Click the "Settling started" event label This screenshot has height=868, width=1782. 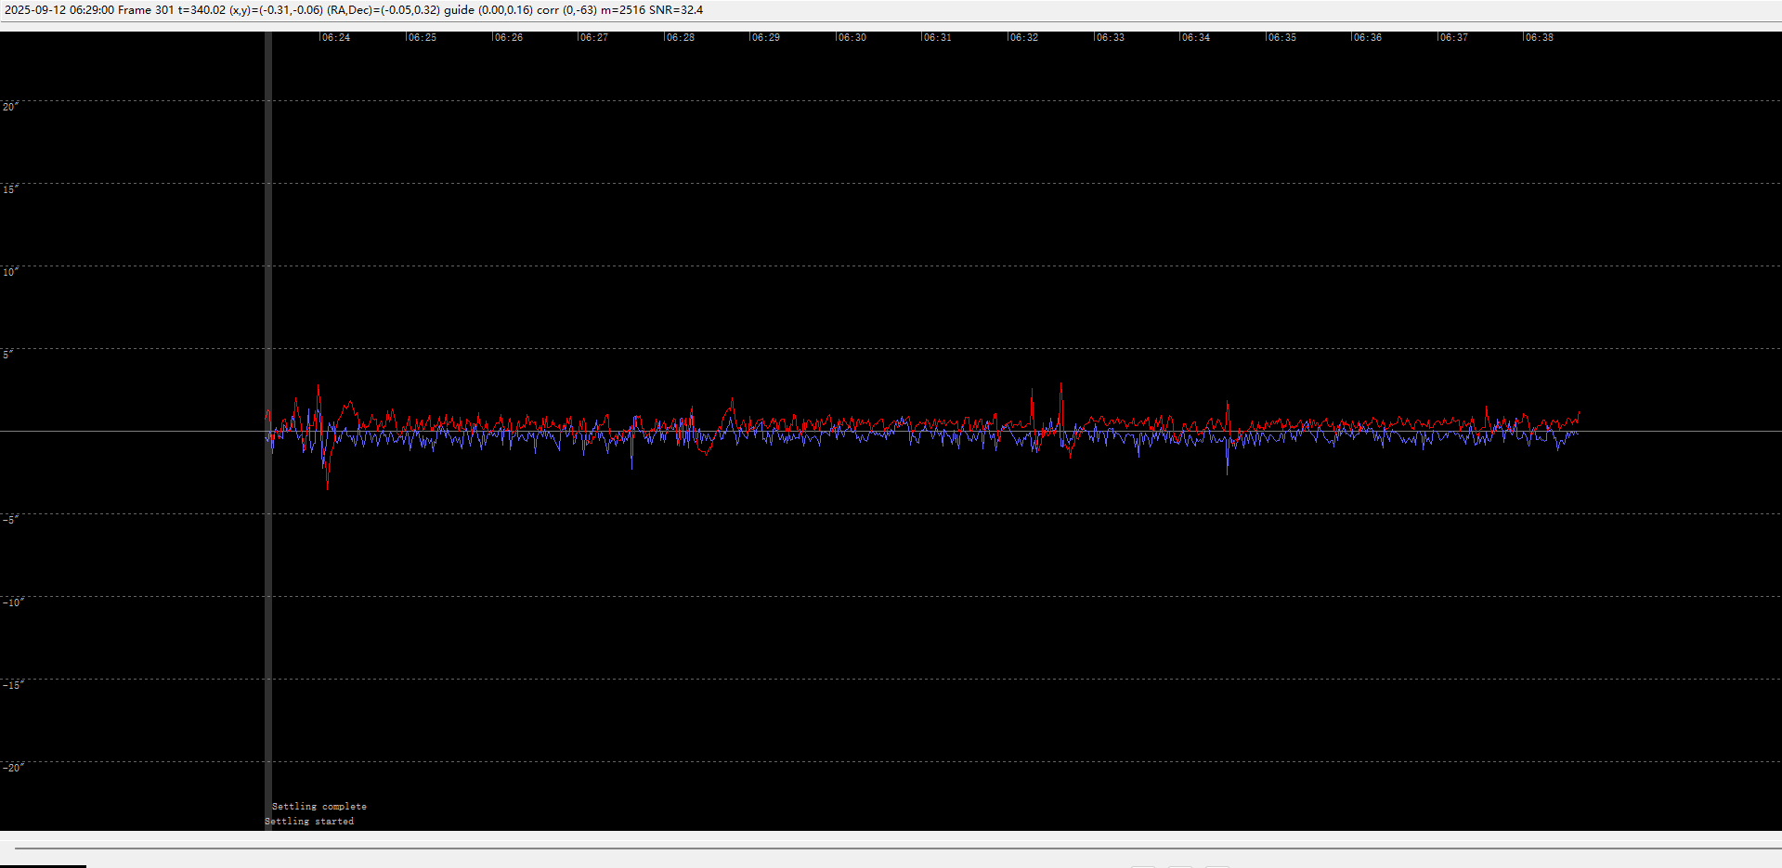tap(309, 822)
